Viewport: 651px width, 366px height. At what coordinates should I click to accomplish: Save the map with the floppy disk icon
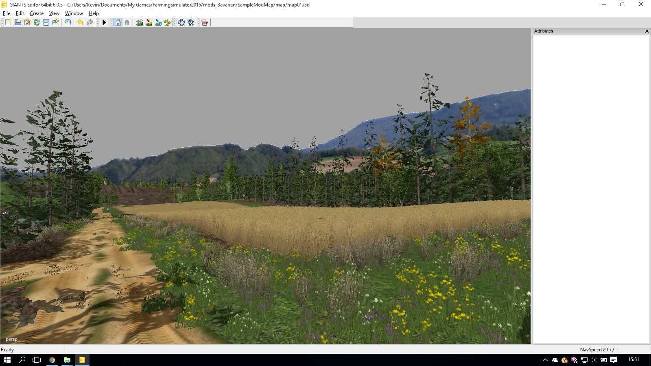click(x=46, y=22)
